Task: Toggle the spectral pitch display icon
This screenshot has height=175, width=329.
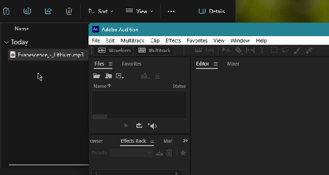Action: click(x=209, y=51)
